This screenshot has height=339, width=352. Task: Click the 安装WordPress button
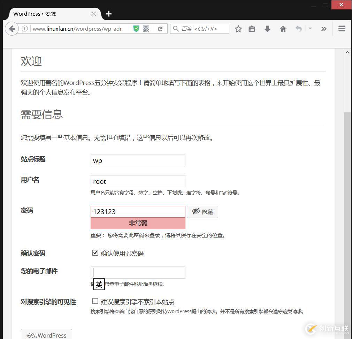[x=46, y=335]
